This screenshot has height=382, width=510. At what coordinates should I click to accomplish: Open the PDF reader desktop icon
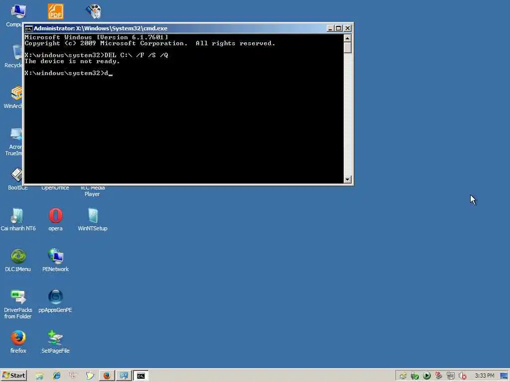coord(56,12)
